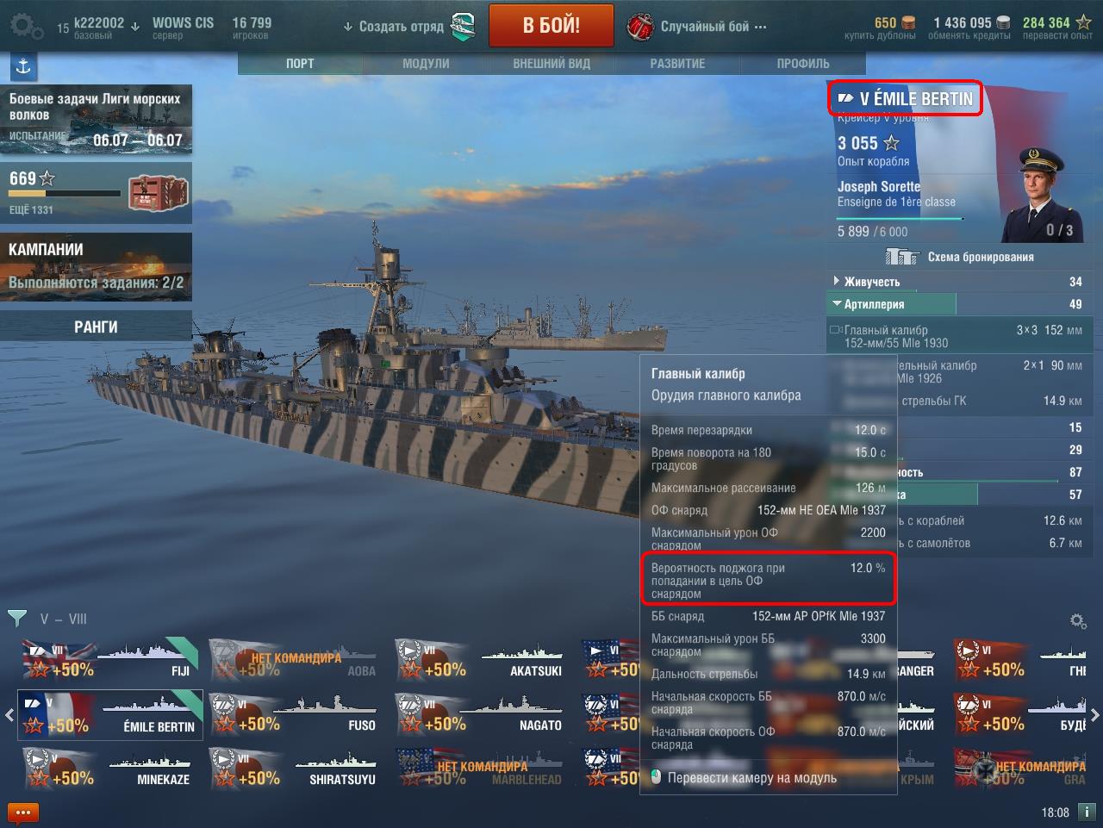Open the account k222002 dropdown arrow
This screenshot has height=828, width=1103.
coord(135,26)
